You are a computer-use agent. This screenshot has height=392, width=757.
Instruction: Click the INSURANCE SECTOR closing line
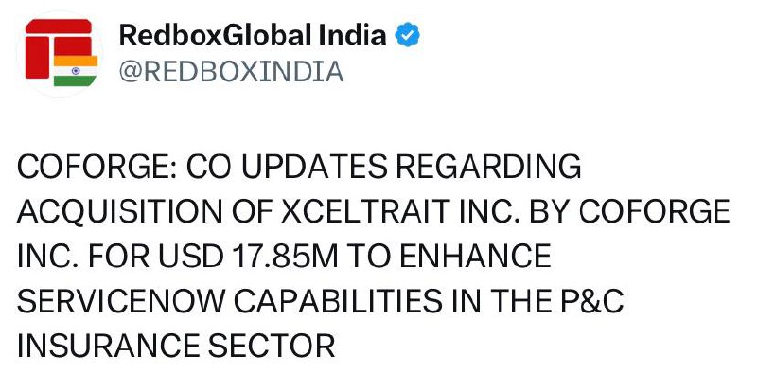tap(176, 346)
